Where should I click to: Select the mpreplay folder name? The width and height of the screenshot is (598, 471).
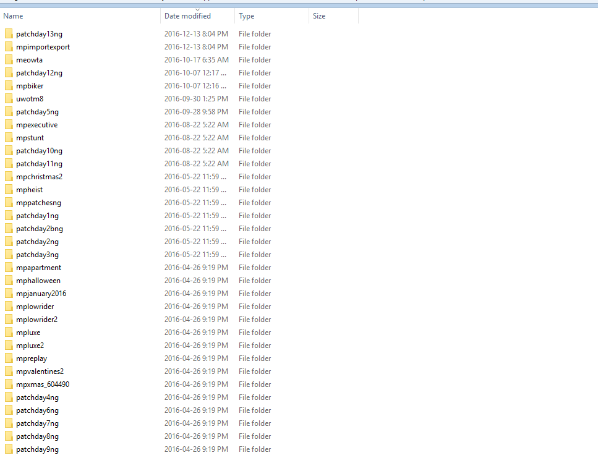[32, 359]
